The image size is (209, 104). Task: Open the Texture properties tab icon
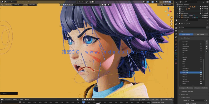[176, 63]
